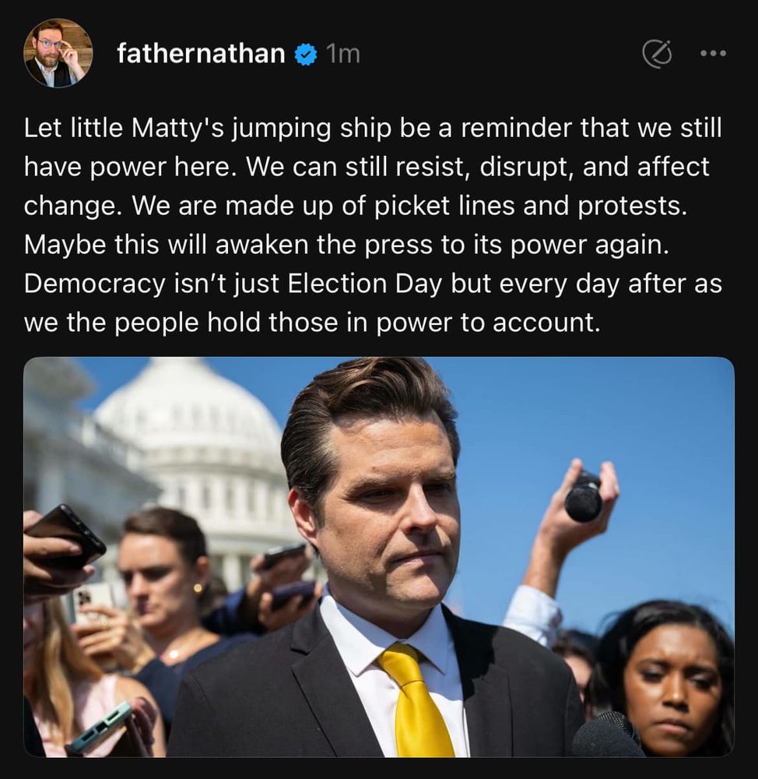758x779 pixels.
Task: Expand the post options via the three dots
Action: click(714, 54)
